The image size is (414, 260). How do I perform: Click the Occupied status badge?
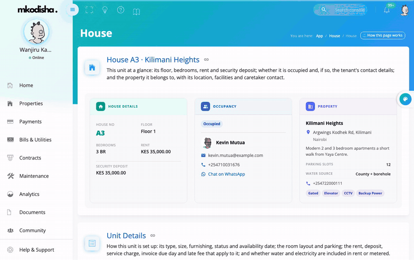[212, 124]
